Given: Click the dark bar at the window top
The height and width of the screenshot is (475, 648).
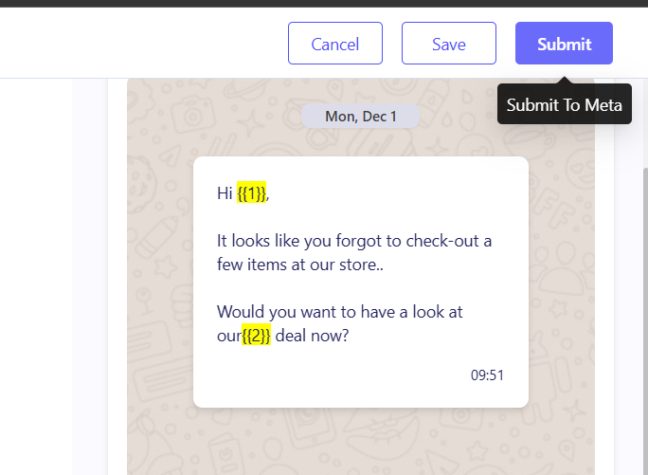Looking at the screenshot, I should click(x=324, y=3).
